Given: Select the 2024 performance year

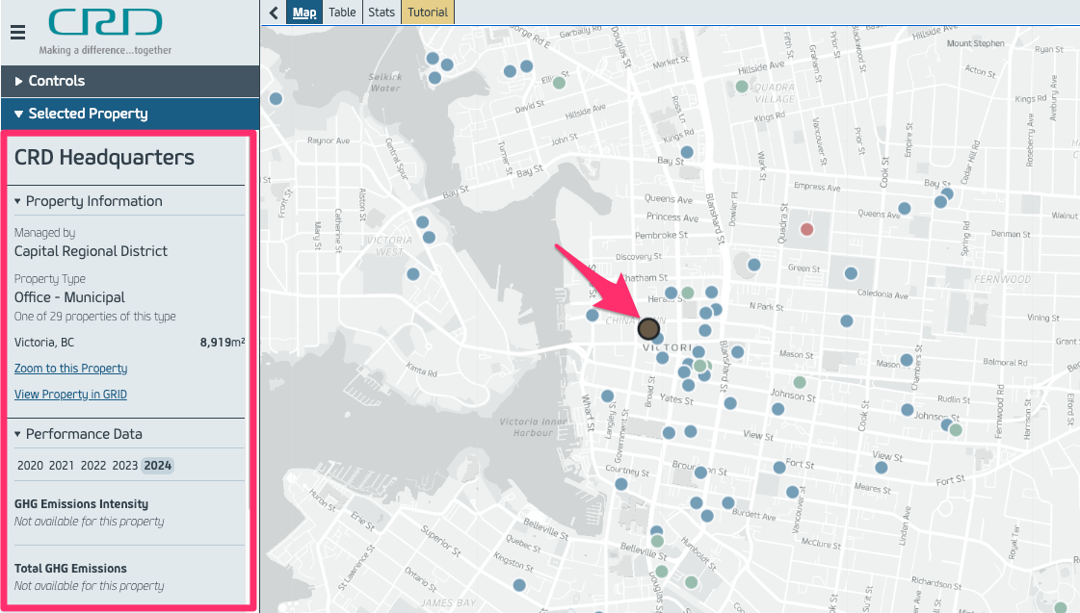Looking at the screenshot, I should coord(158,466).
